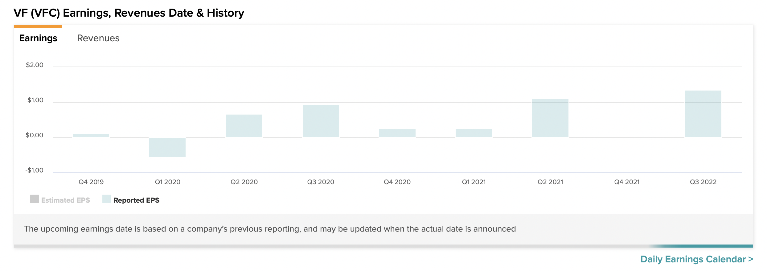Image resolution: width=767 pixels, height=271 pixels.
Task: Click the -$1.00 y-axis label
Action: [34, 170]
